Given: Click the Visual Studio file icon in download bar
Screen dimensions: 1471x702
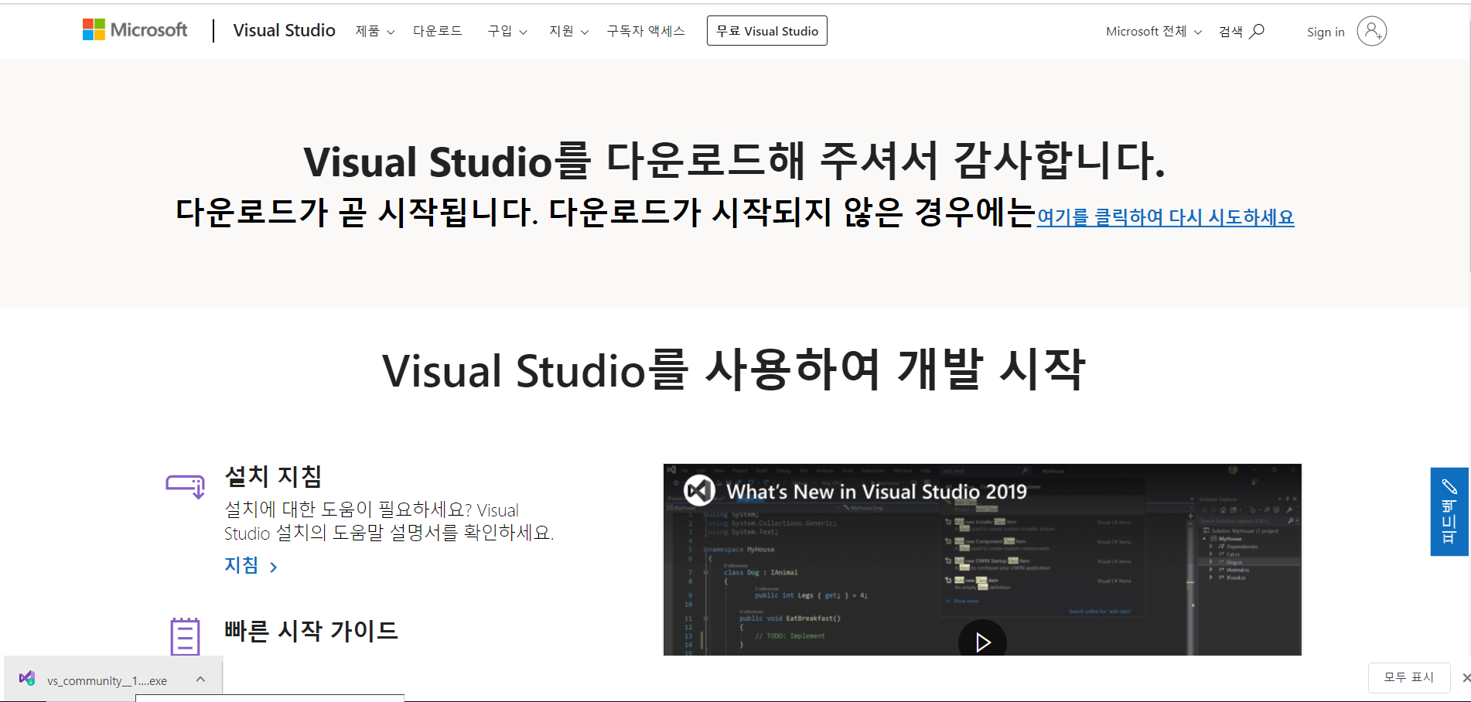Looking at the screenshot, I should click(x=27, y=679).
